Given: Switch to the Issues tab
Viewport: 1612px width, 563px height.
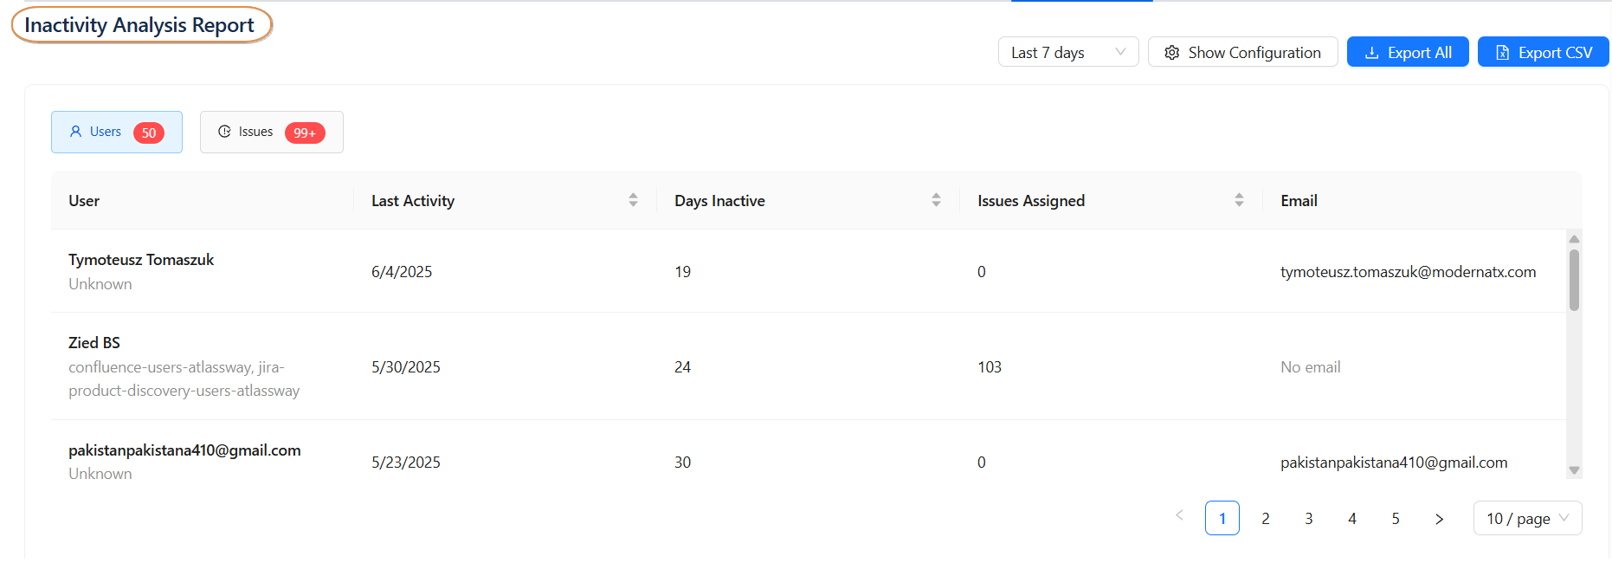Looking at the screenshot, I should coord(271,133).
